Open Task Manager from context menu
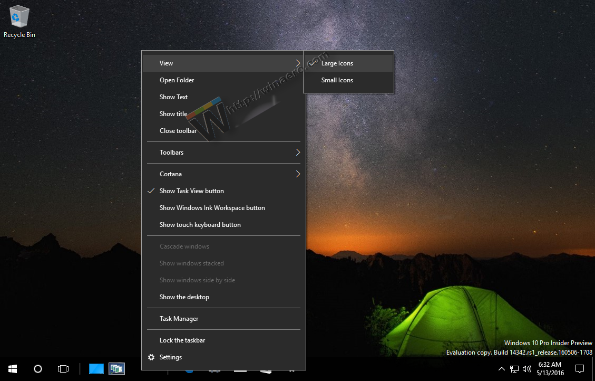The image size is (595, 381). tap(179, 319)
